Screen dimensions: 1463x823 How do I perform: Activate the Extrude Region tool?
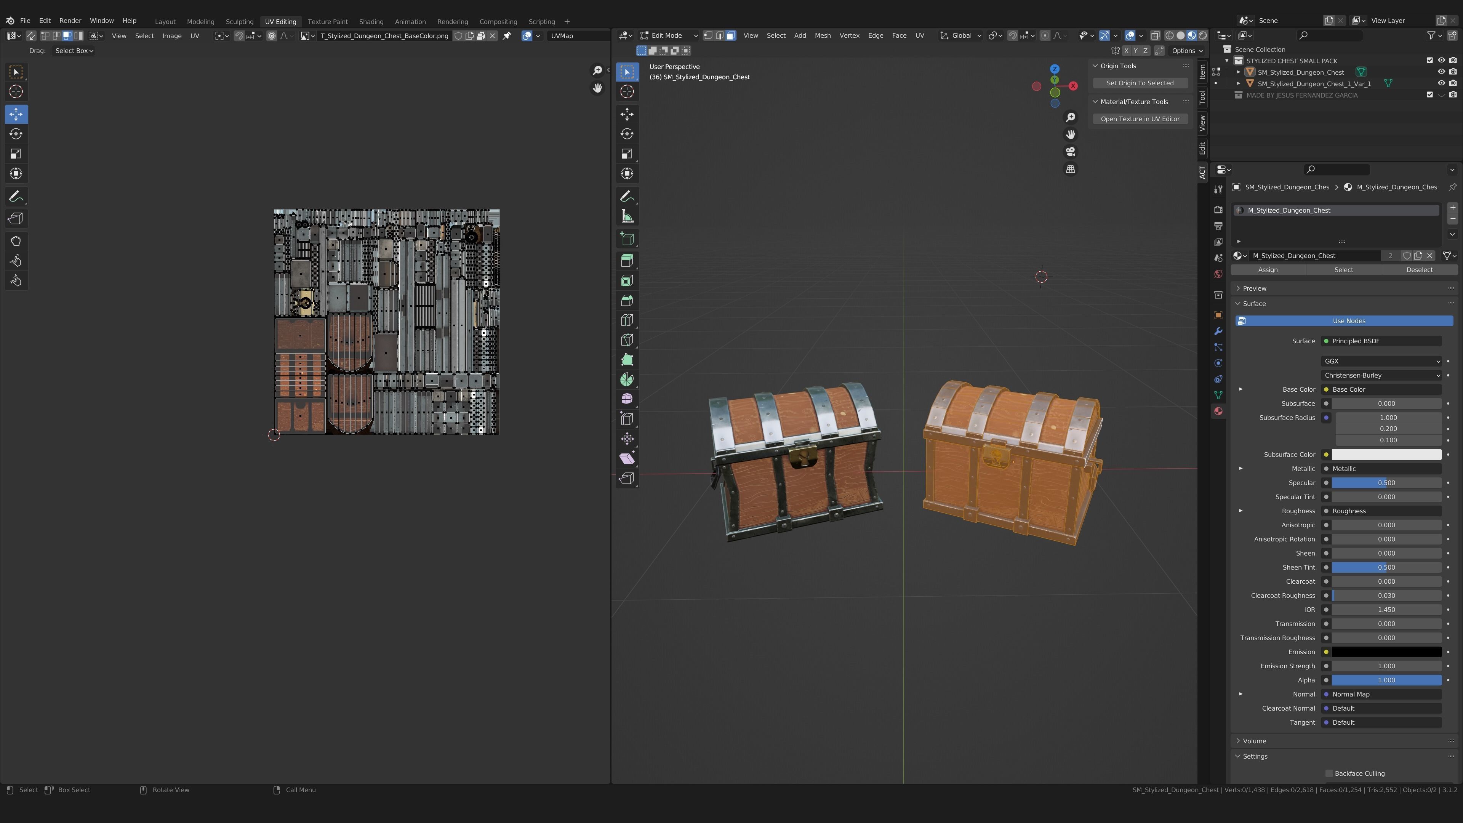click(627, 261)
